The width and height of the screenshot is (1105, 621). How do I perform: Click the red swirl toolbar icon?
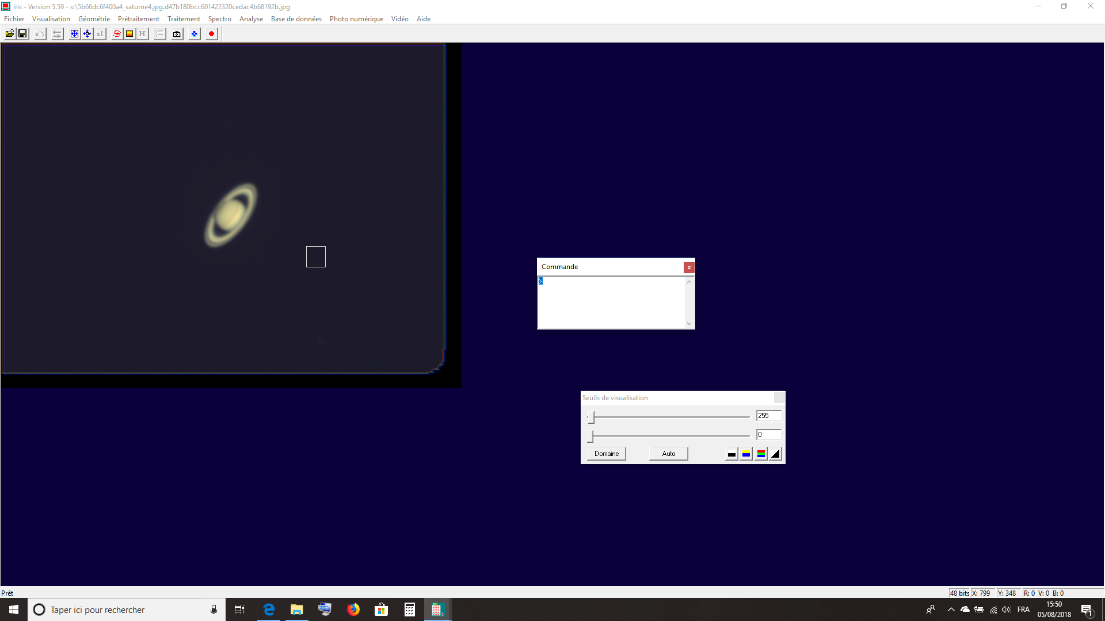(117, 34)
